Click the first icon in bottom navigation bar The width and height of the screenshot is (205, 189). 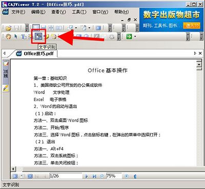[x=15, y=176]
